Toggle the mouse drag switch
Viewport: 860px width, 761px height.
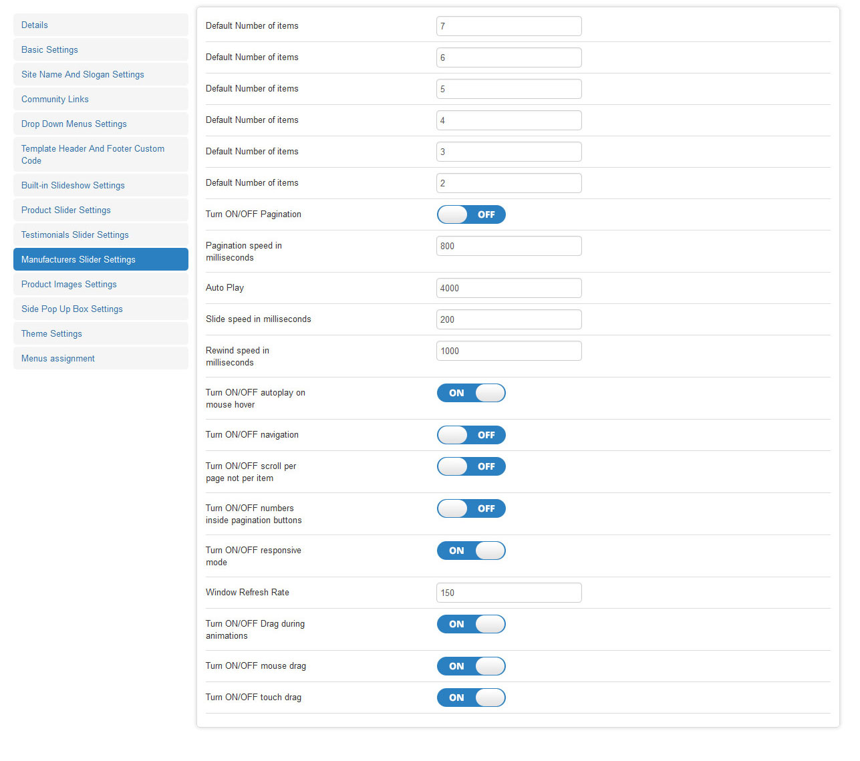tap(471, 666)
